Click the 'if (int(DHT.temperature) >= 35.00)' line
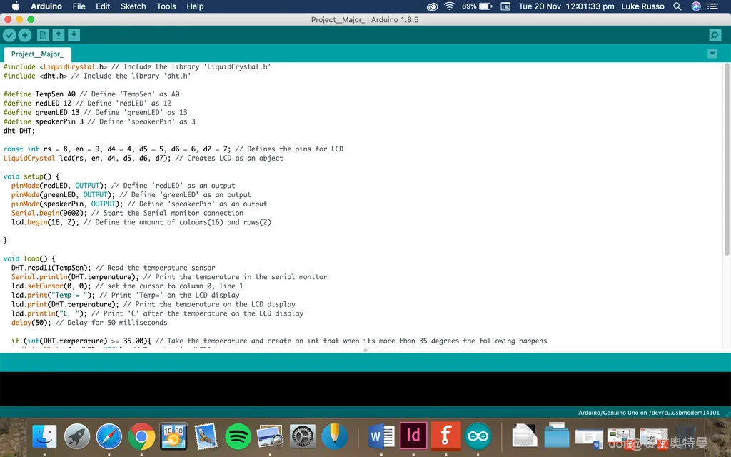Image resolution: width=731 pixels, height=457 pixels. (279, 341)
